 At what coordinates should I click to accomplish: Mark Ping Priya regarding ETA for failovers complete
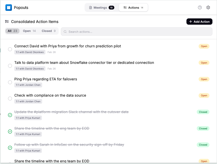(x=10, y=82)
